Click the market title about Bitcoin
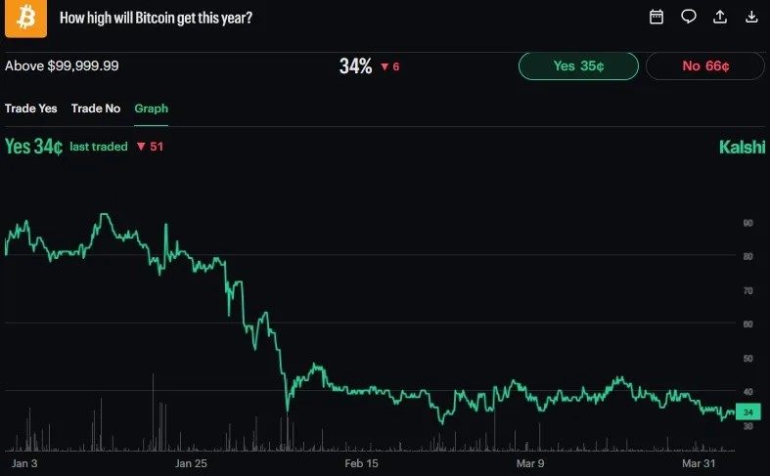This screenshot has height=476, width=770. tap(157, 18)
